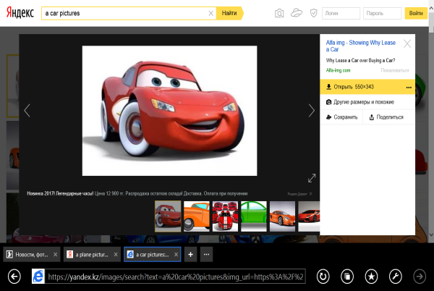Open the tabs overview icon
The width and height of the screenshot is (434, 291).
click(347, 276)
